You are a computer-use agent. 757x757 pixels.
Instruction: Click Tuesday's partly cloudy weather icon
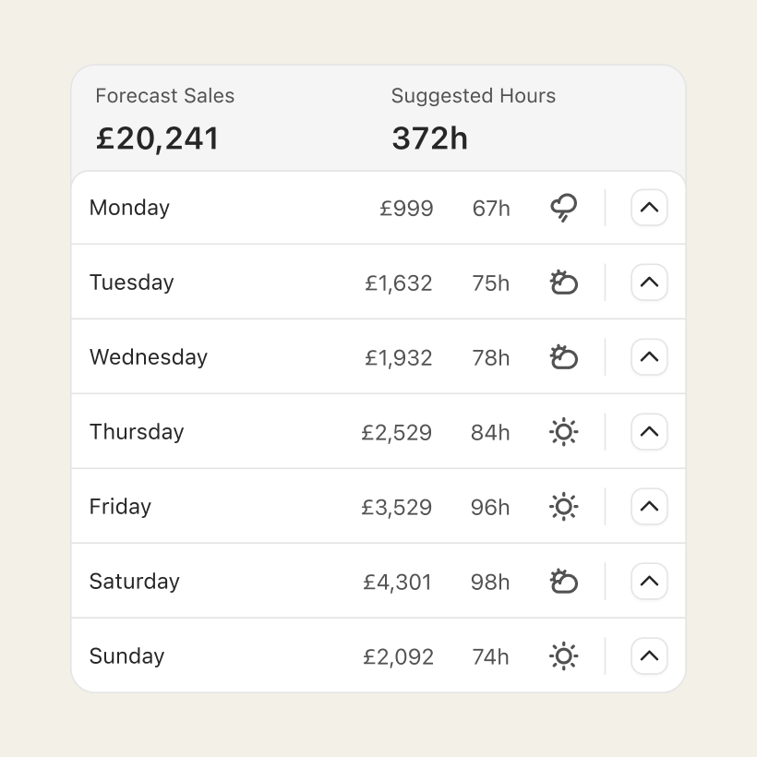point(563,282)
